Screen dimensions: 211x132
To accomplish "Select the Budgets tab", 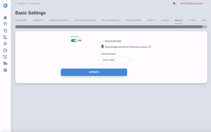I will 179,20.
